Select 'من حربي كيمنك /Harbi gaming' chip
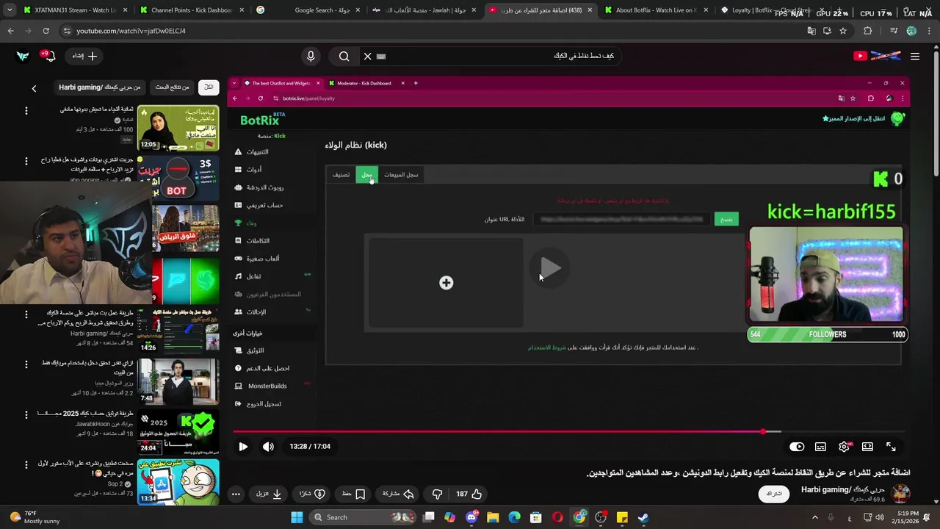This screenshot has width=940, height=529. click(100, 87)
